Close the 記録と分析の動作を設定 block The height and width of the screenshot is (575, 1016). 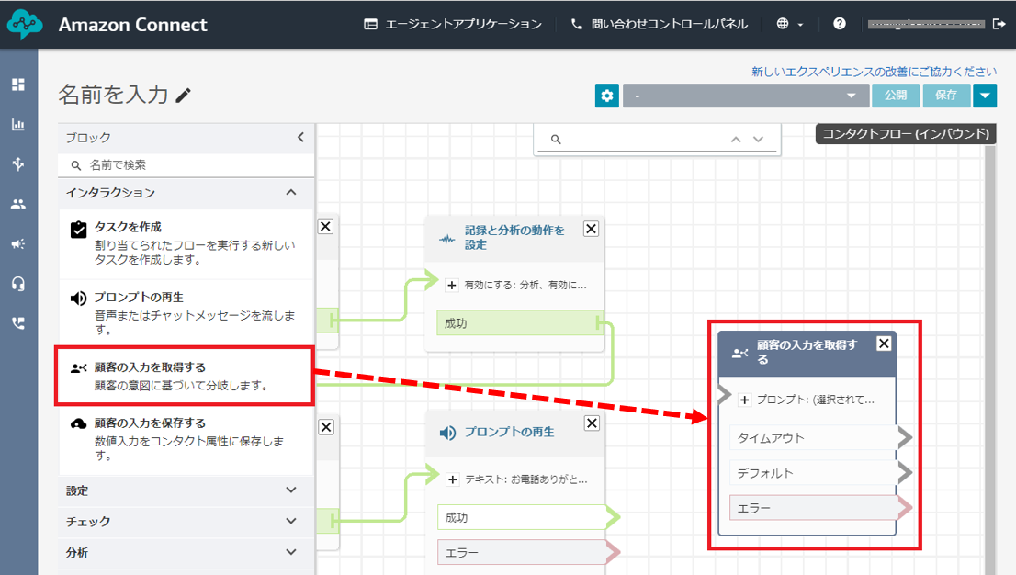click(x=591, y=228)
